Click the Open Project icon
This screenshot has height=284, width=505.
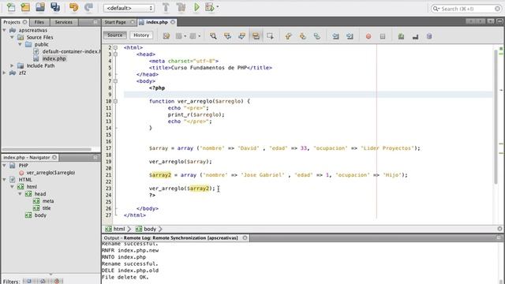tap(40, 7)
